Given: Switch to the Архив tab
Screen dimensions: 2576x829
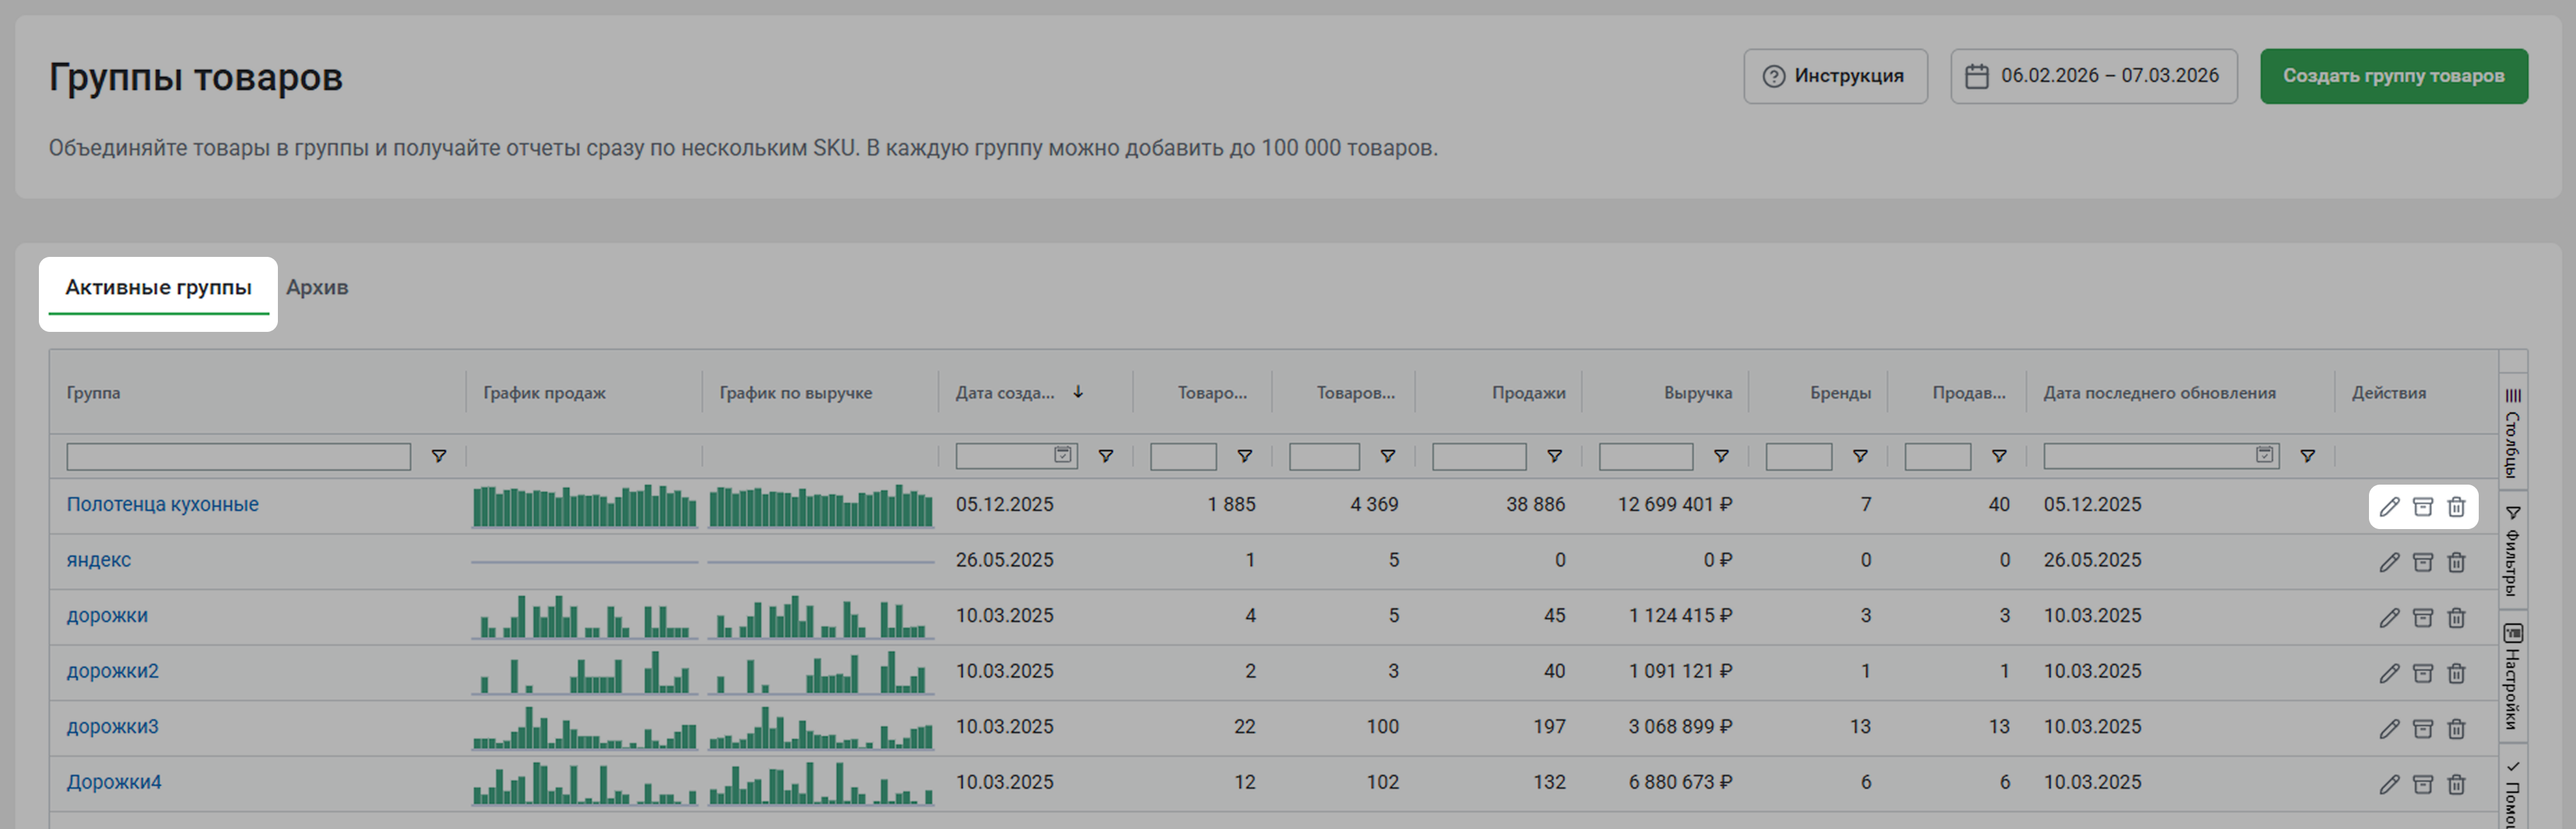Looking at the screenshot, I should pyautogui.click(x=317, y=287).
